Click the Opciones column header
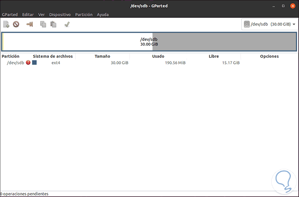Viewport: 299px width, 197px height. pyautogui.click(x=269, y=56)
